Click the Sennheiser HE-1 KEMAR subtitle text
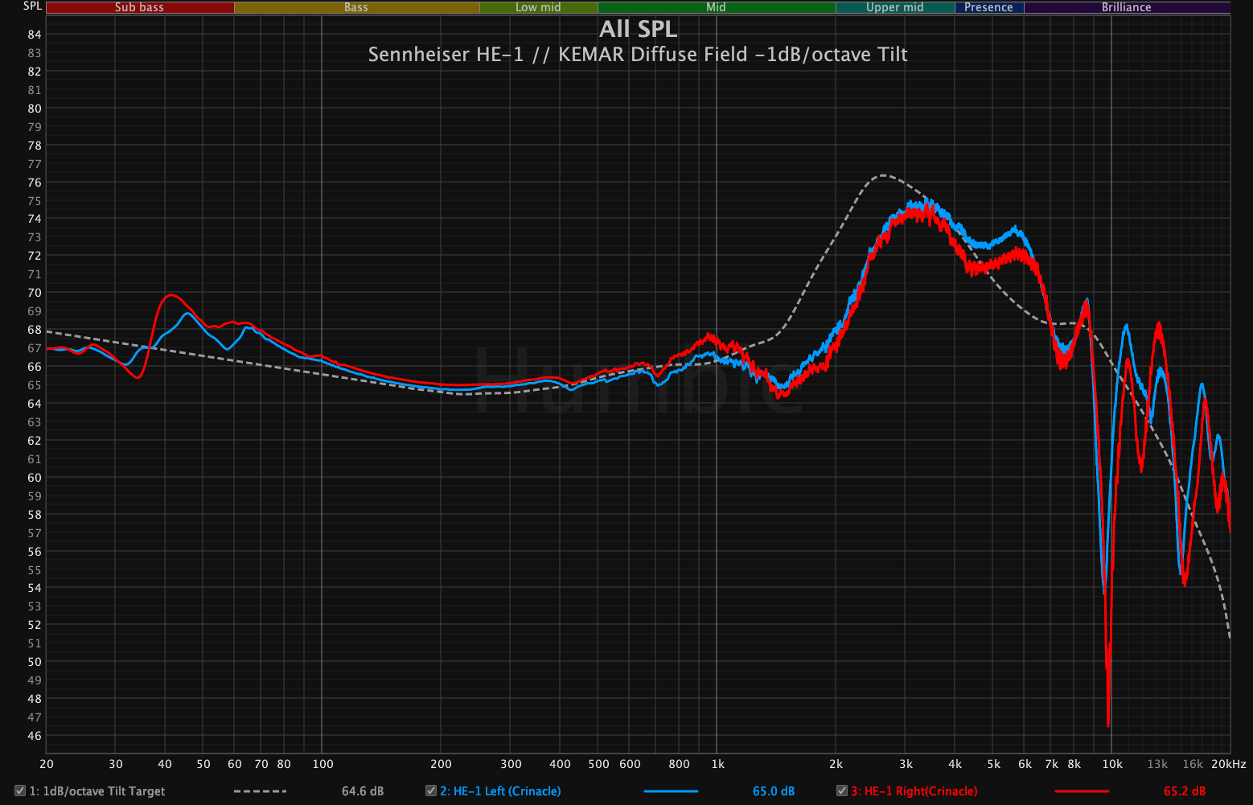Screen dimensions: 1253x805 638,55
